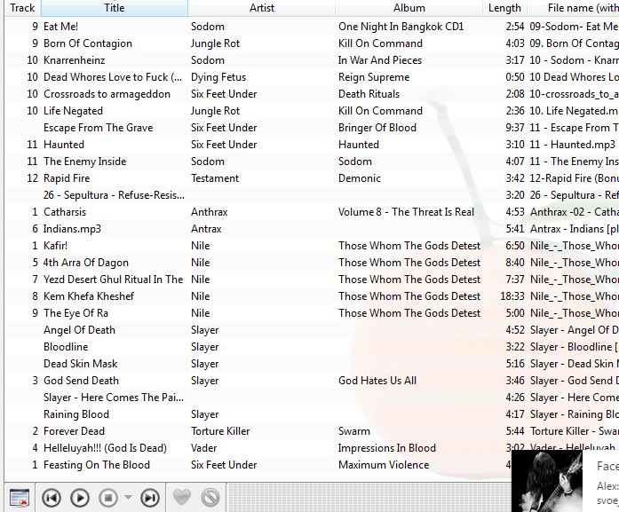Click the "Antrax" artist cell
Viewport: 619px width, 512px height.
[x=206, y=229]
